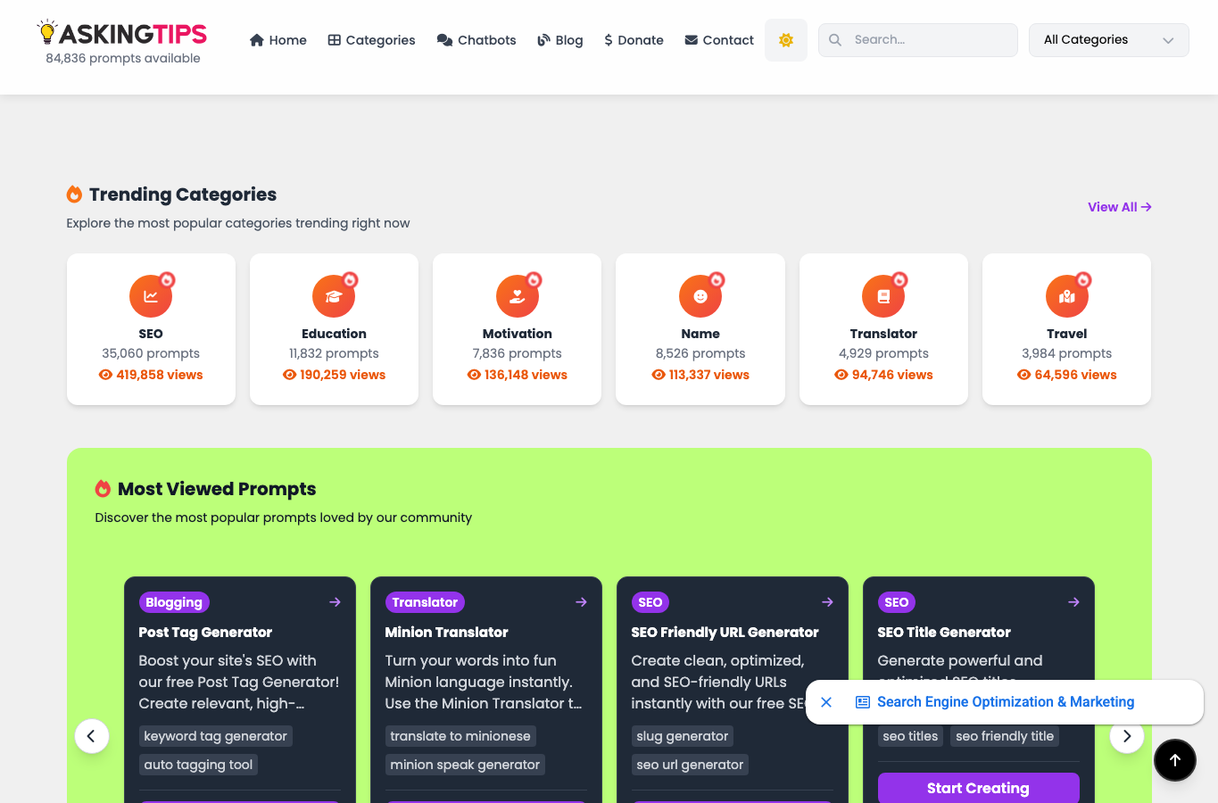
Task: Open the Chatbots menu item
Action: click(476, 40)
